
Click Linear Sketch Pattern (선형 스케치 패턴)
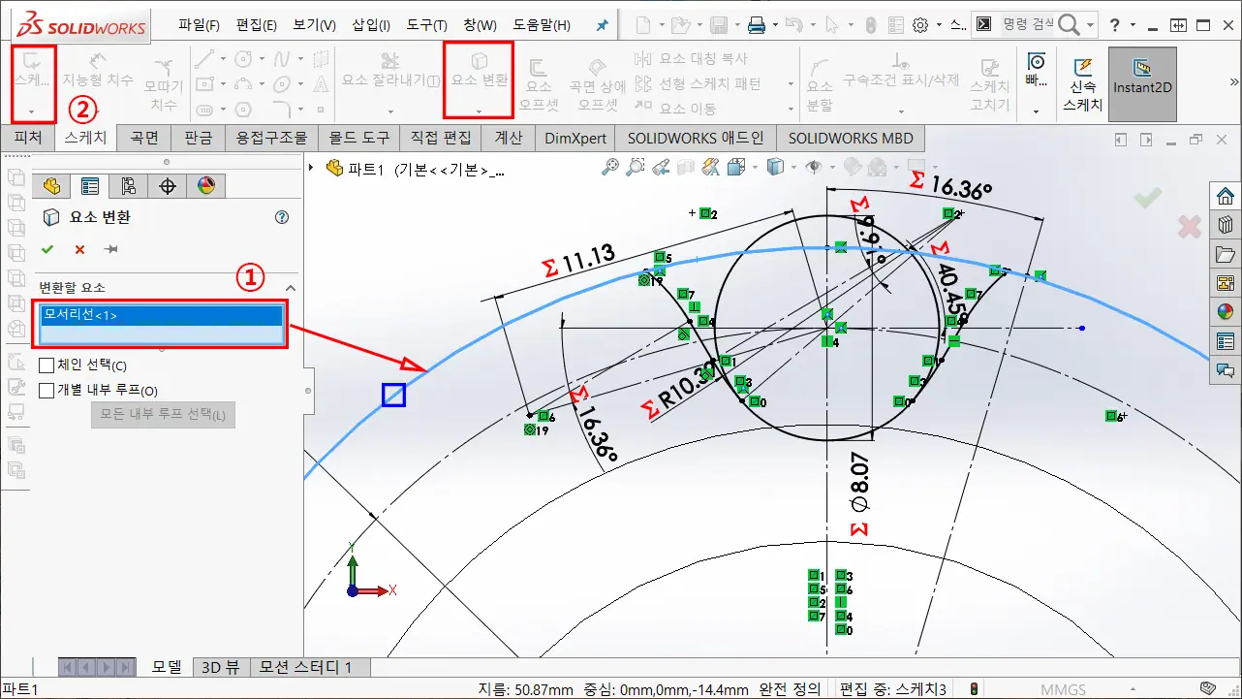click(x=698, y=84)
